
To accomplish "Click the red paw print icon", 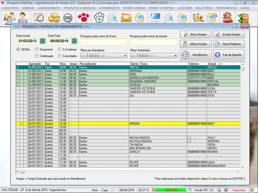I will click(x=84, y=17).
